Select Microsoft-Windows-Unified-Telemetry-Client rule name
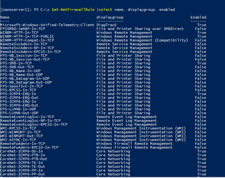 47,25
